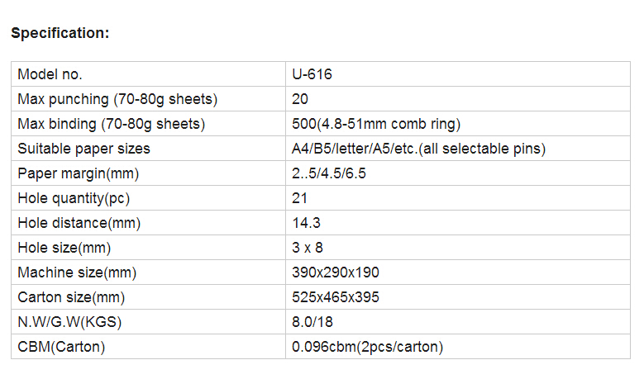
Task: Click the Hole distance(mm) label
Action: pyautogui.click(x=79, y=223)
